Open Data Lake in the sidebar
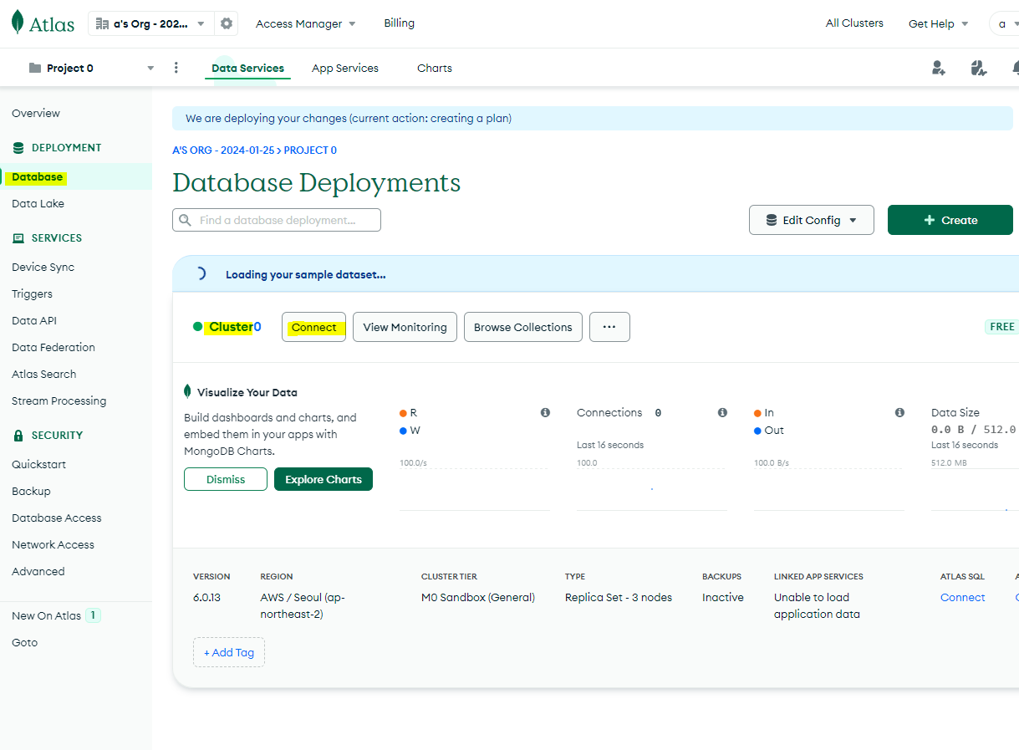 point(38,203)
